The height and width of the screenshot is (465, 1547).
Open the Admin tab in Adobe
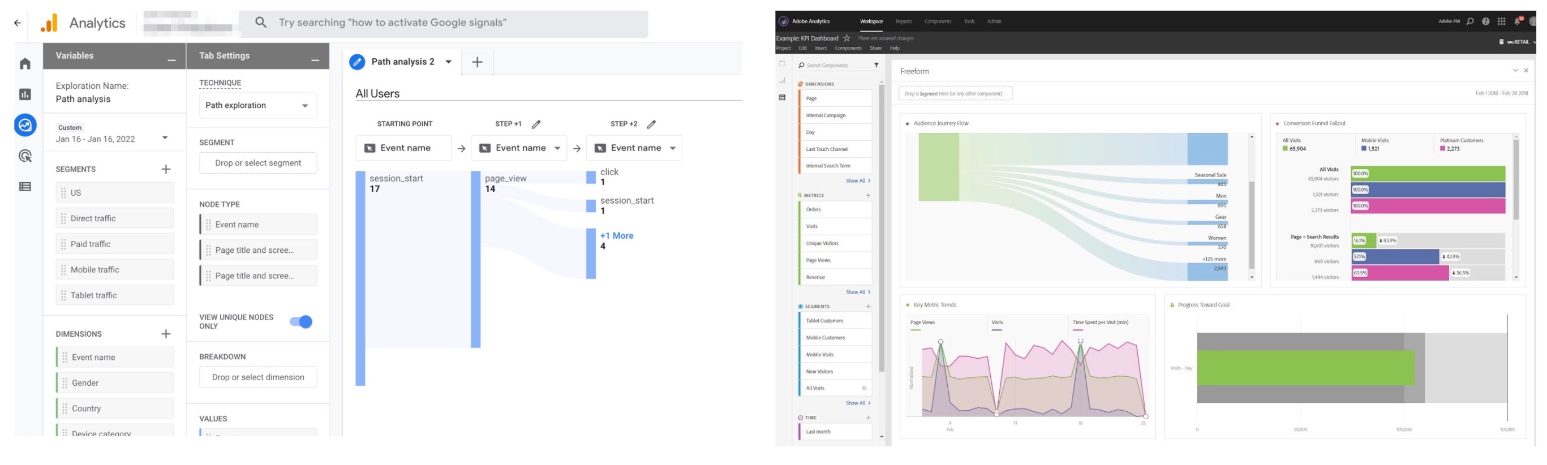(995, 21)
